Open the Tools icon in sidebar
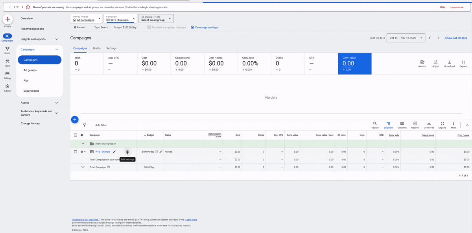This screenshot has height=233, width=472. point(7,62)
